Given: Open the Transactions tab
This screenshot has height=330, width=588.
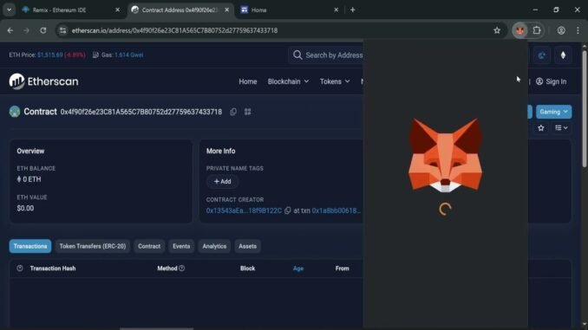Looking at the screenshot, I should (x=30, y=246).
